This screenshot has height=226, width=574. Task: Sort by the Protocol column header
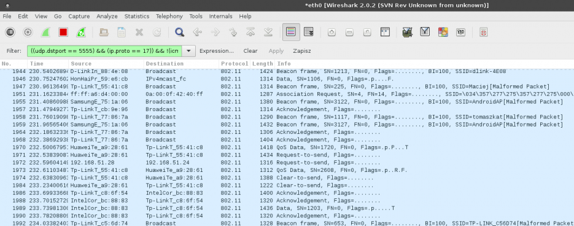(235, 64)
